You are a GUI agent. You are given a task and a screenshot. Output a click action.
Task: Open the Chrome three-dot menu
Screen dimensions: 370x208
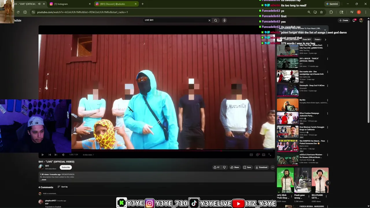coord(366,12)
